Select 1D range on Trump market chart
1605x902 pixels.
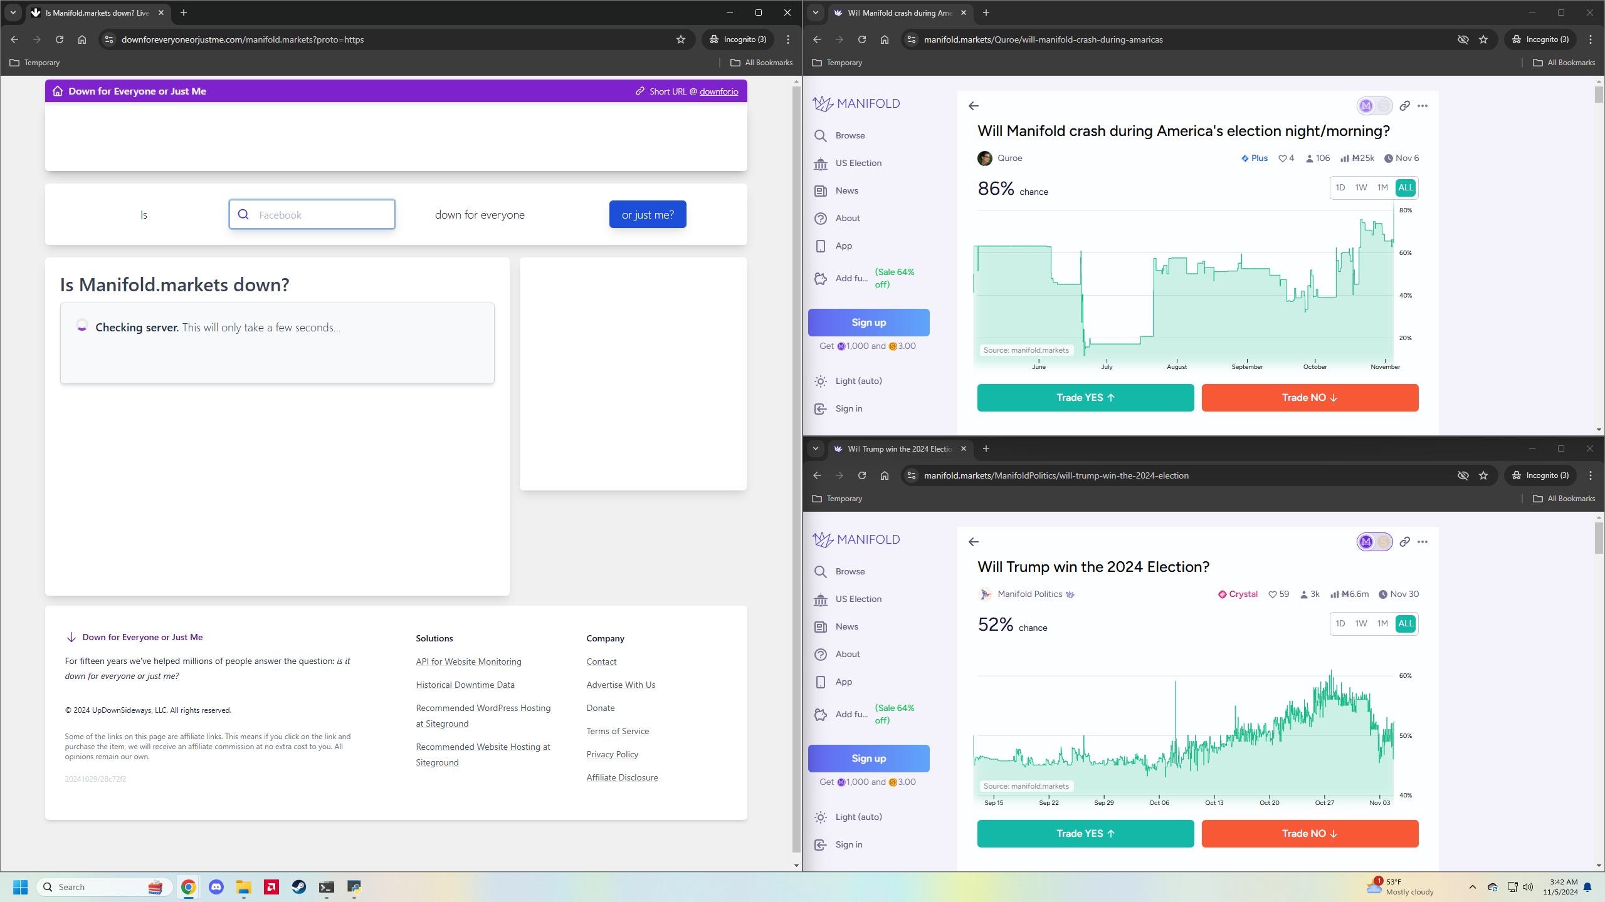(x=1340, y=623)
